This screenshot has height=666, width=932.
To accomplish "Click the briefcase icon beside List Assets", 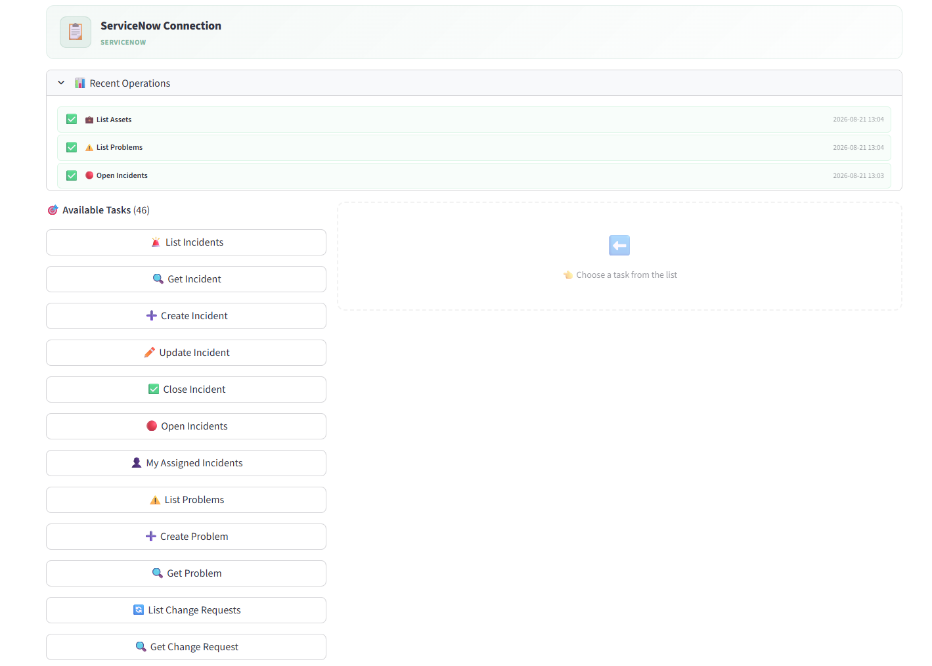I will (89, 120).
